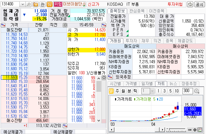Select the 투자자 tab
This screenshot has height=134, width=206.
tap(131, 41)
